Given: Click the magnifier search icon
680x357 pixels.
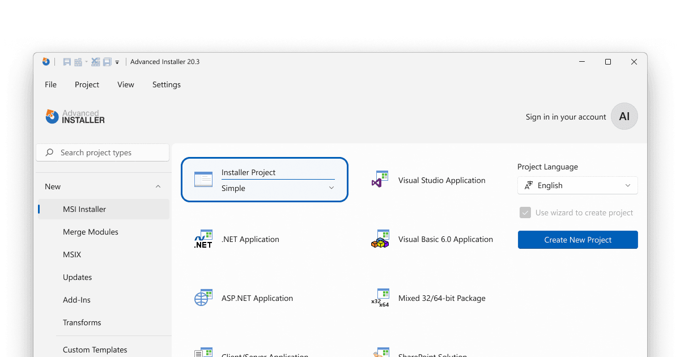Looking at the screenshot, I should [50, 152].
